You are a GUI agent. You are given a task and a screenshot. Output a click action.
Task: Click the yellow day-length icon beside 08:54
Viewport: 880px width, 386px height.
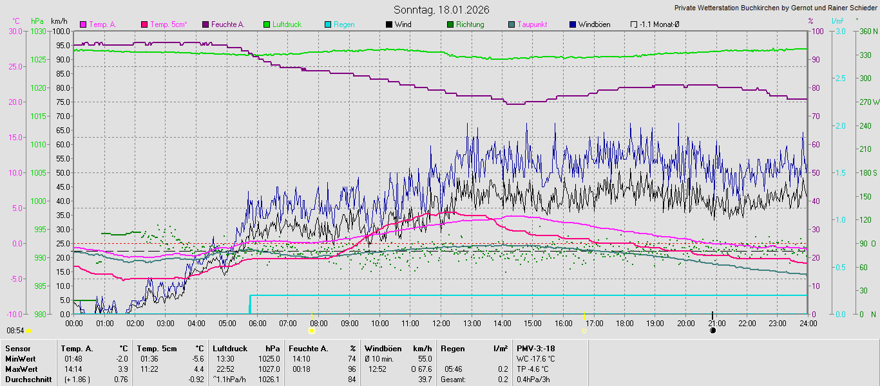coord(28,330)
